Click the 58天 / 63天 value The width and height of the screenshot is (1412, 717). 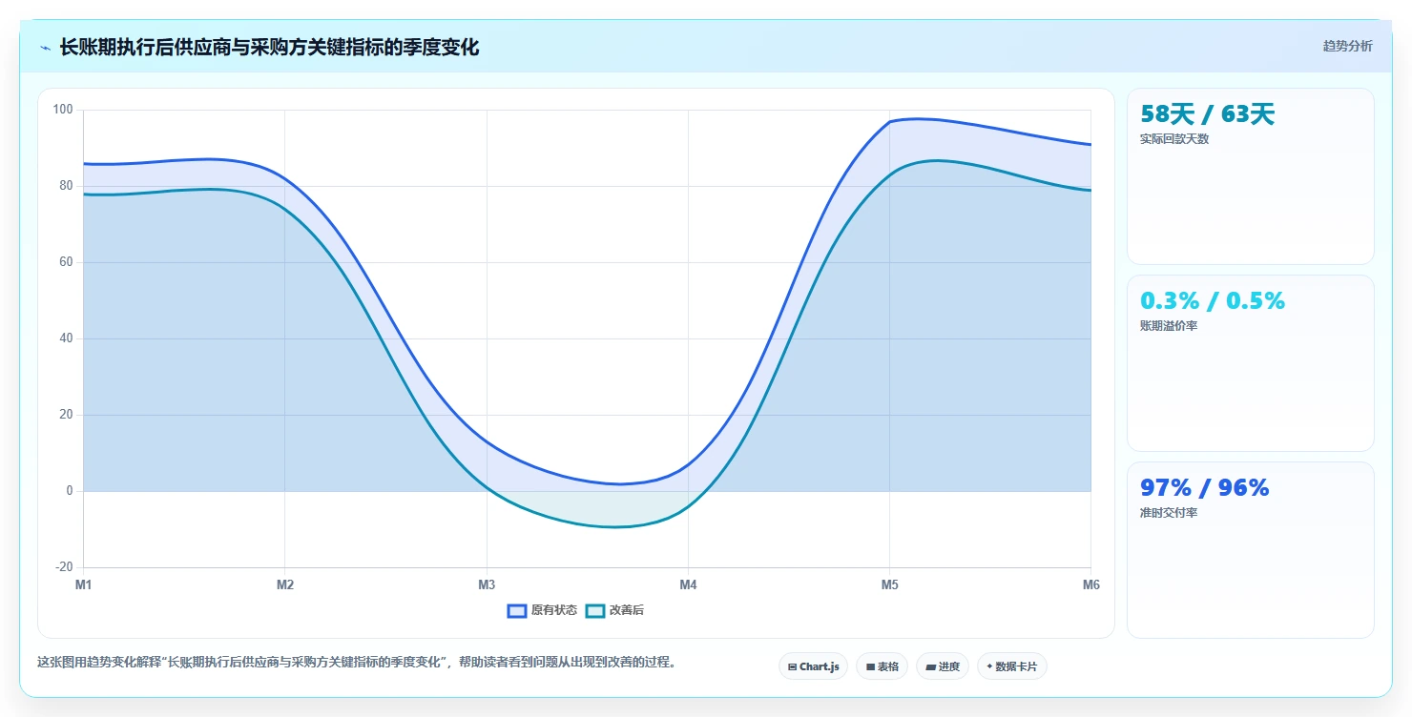(1207, 114)
